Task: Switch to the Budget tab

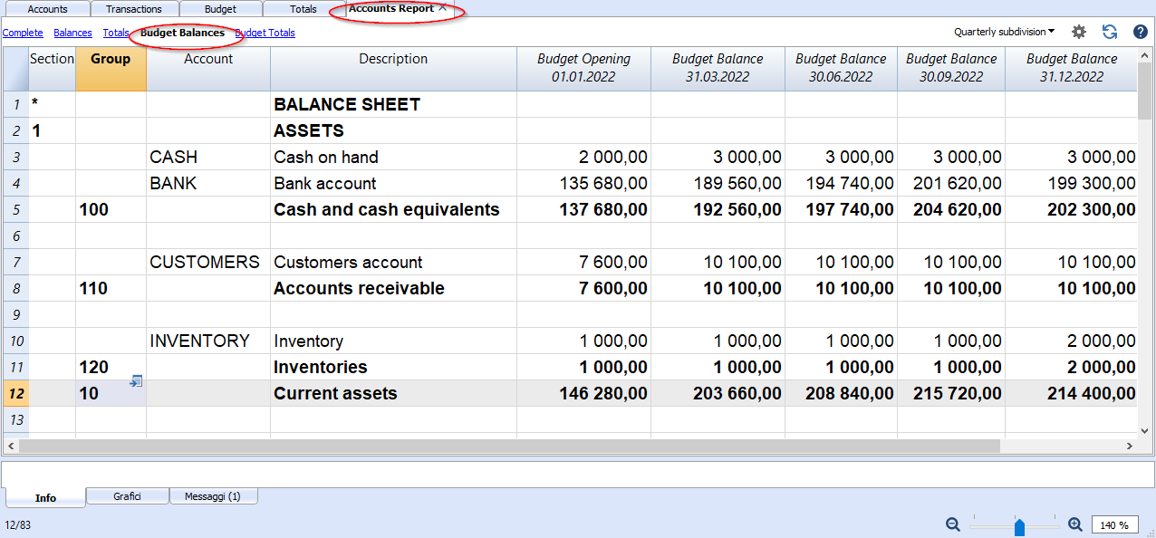Action: (x=220, y=9)
